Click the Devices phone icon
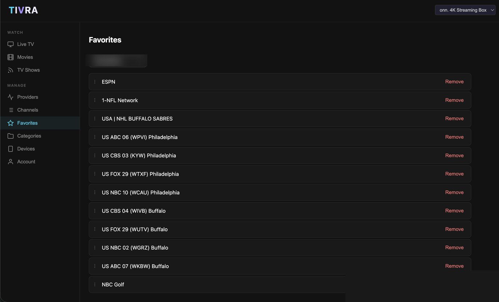The height and width of the screenshot is (302, 499). point(11,149)
